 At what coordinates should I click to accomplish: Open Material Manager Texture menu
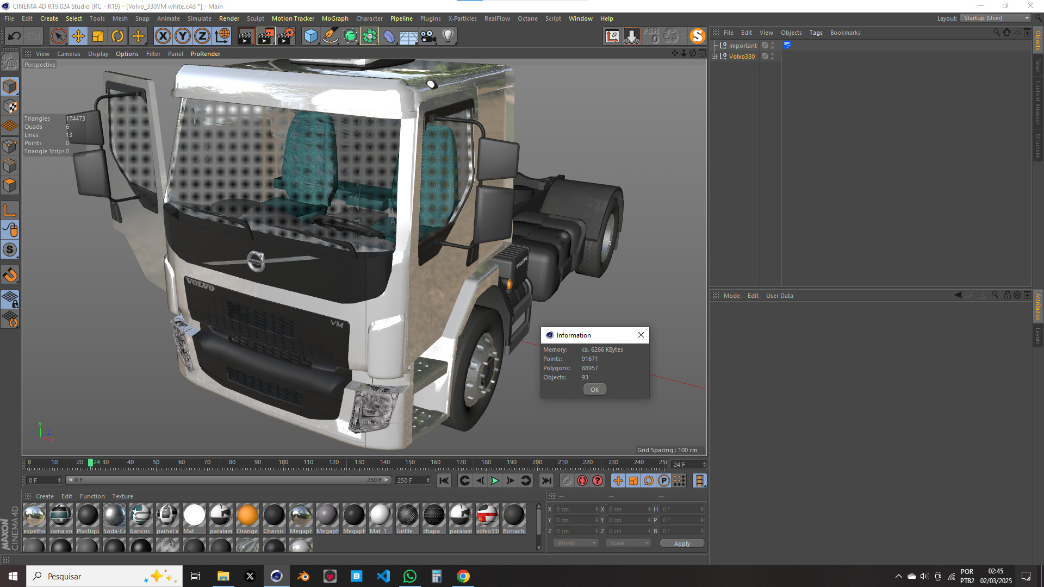122,496
